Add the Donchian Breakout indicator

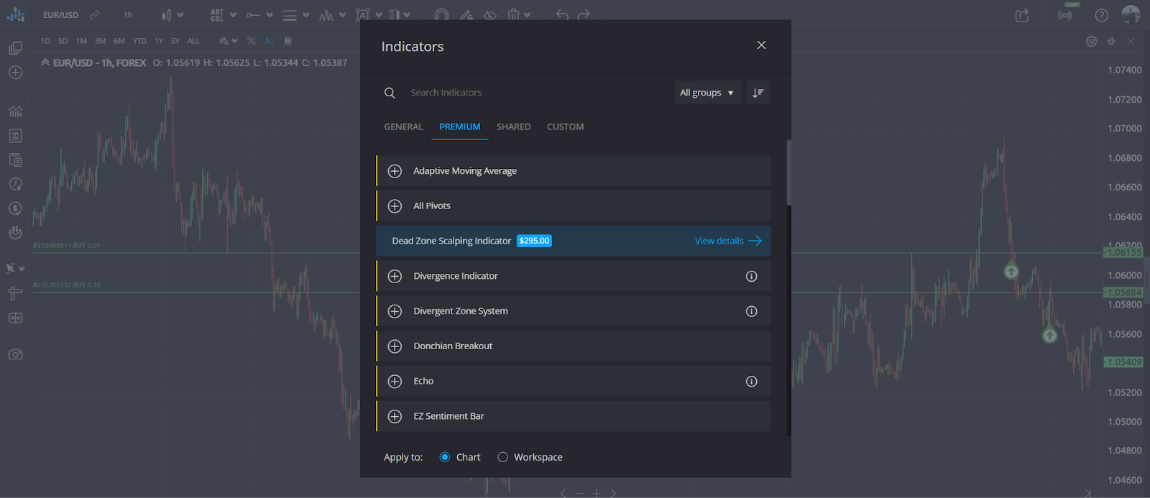click(x=395, y=346)
